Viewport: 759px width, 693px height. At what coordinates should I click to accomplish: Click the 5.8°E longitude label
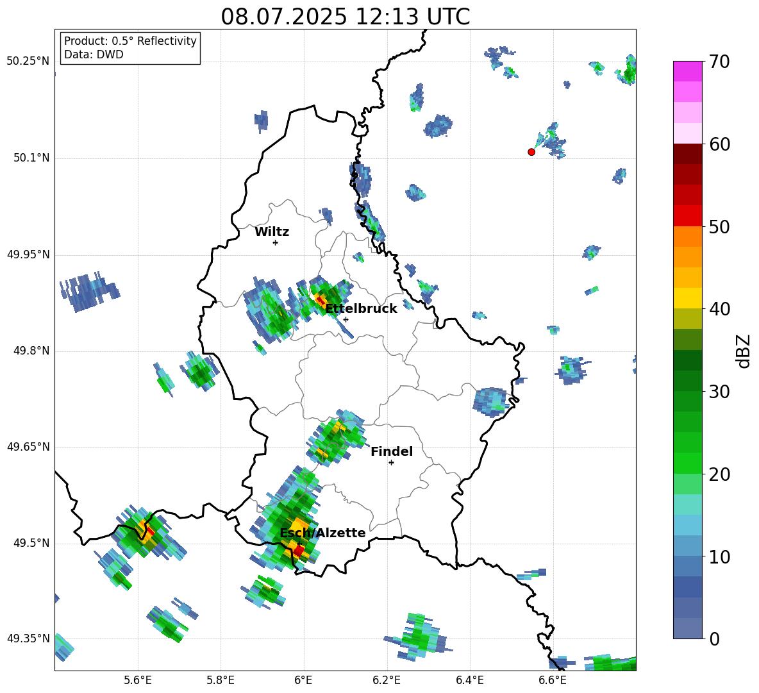pos(221,680)
